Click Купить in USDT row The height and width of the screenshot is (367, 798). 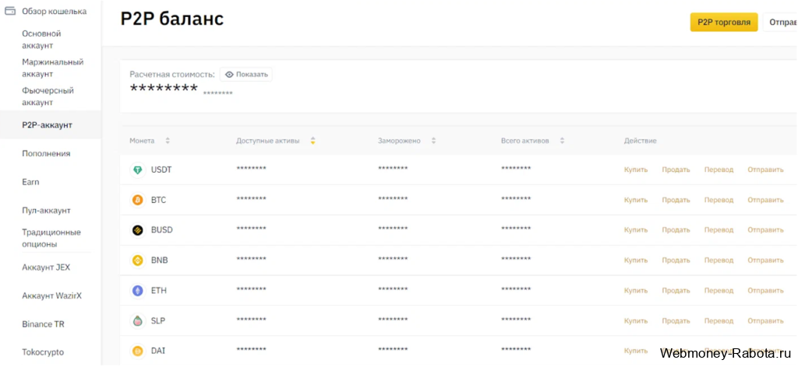point(636,170)
